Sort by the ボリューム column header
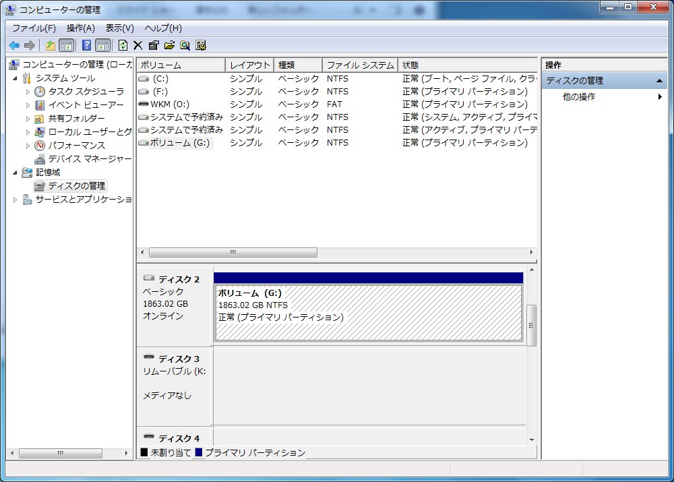The image size is (674, 482). point(181,65)
